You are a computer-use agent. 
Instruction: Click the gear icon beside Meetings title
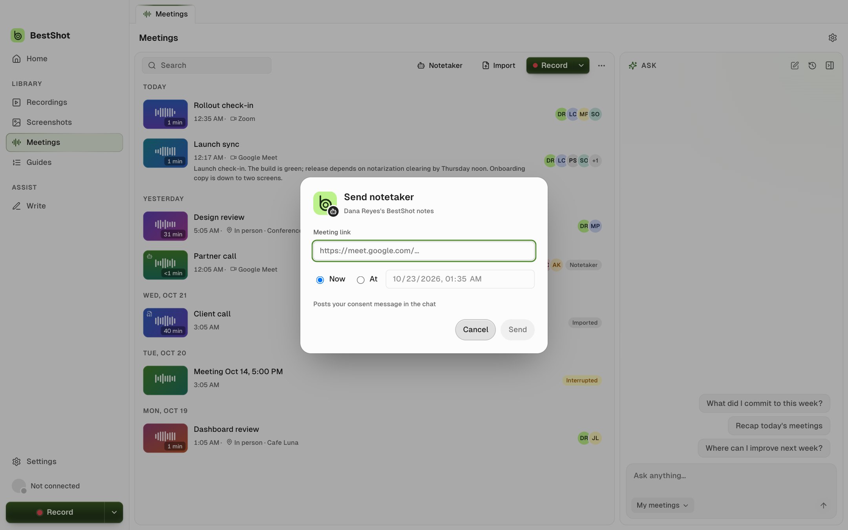[x=832, y=38]
